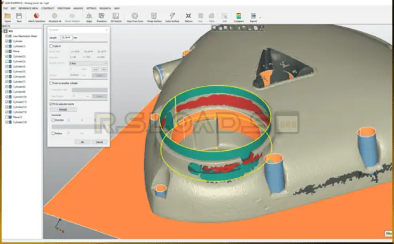
Task: Expand the Export dropdown arrow
Action: [261, 17]
